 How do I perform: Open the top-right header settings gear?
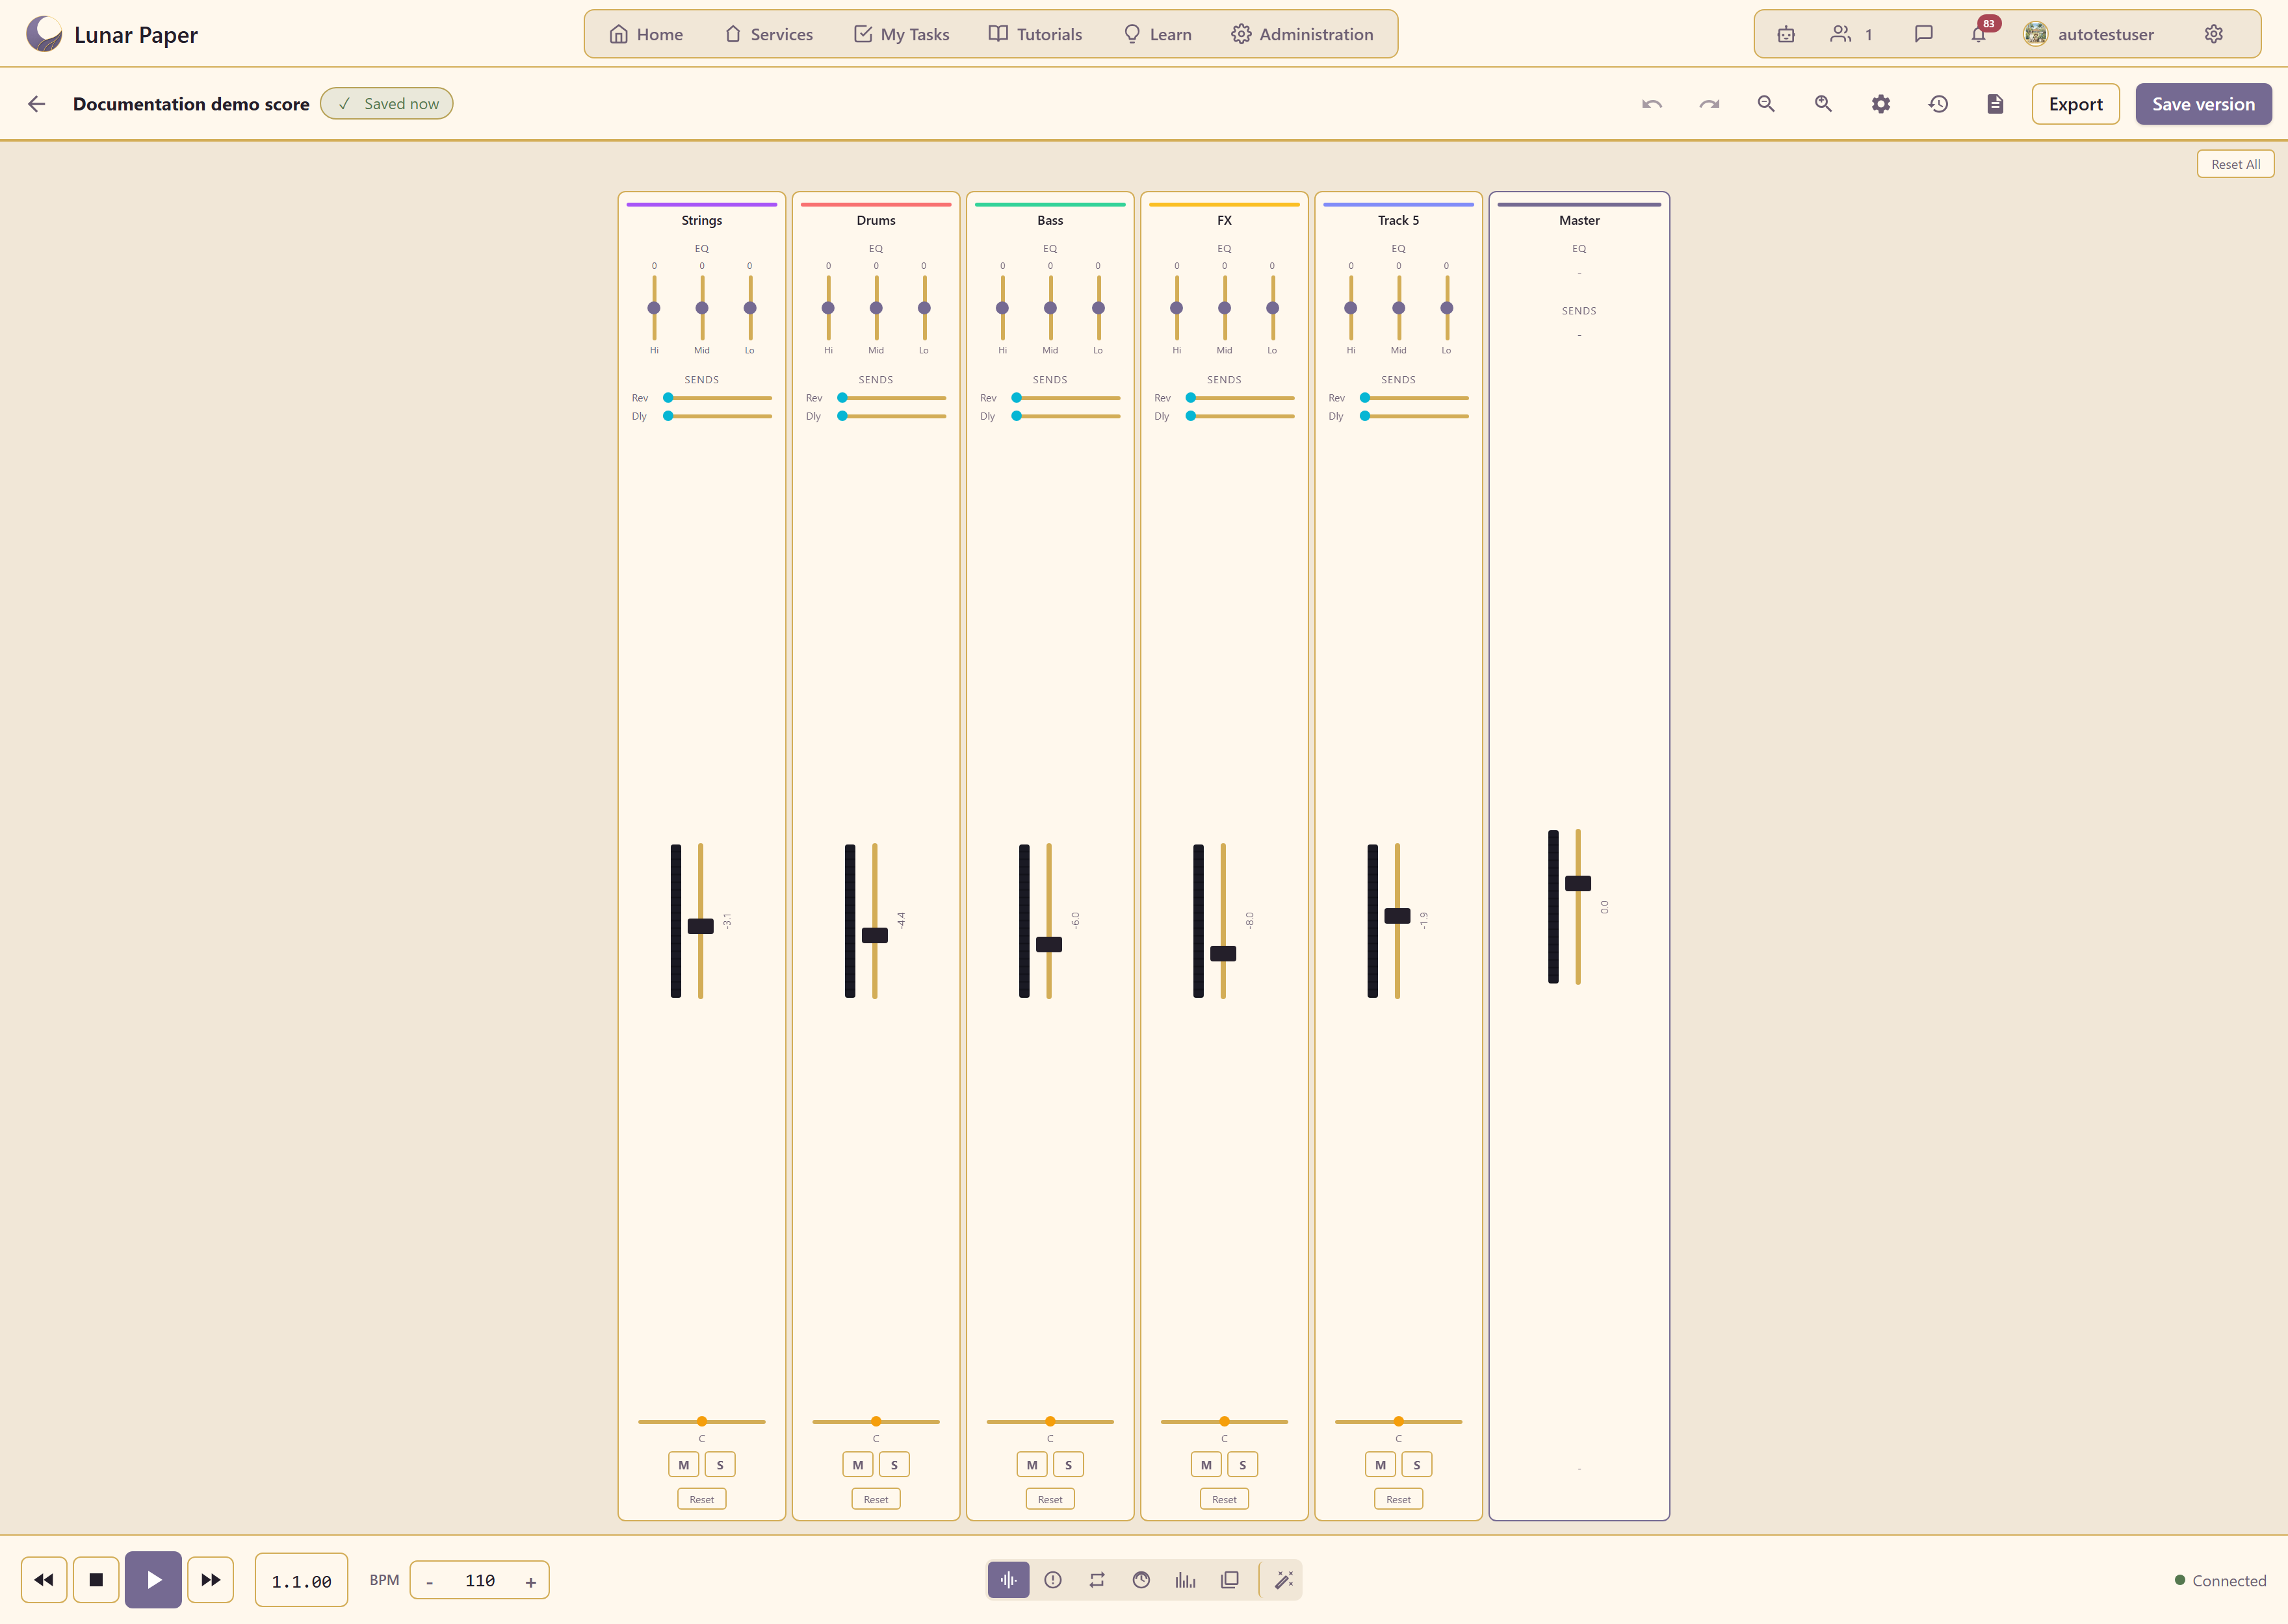[2214, 34]
